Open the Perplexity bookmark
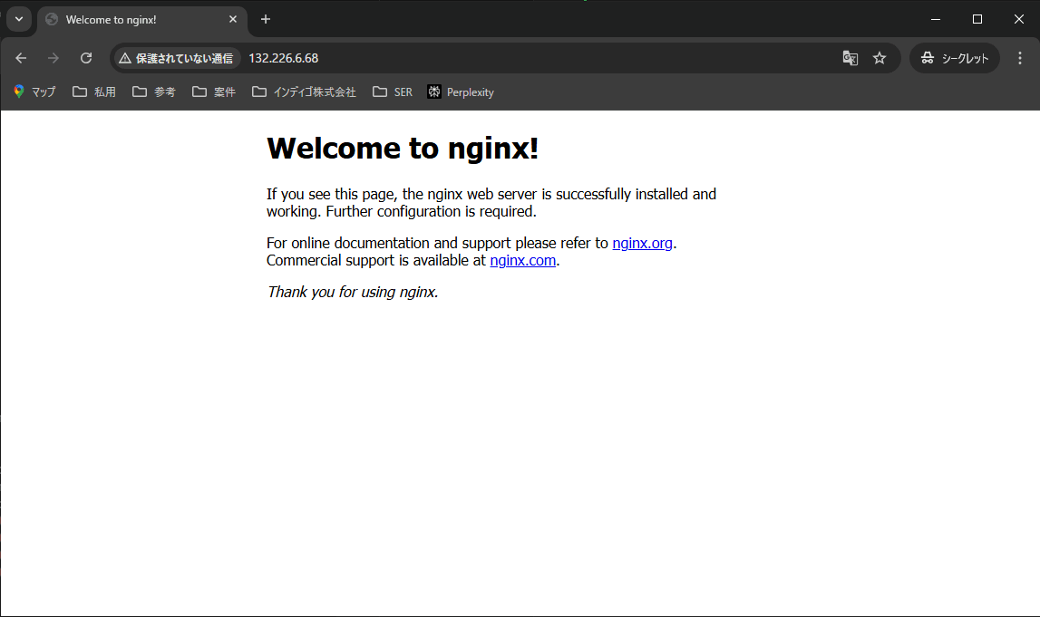1040x617 pixels. (461, 92)
